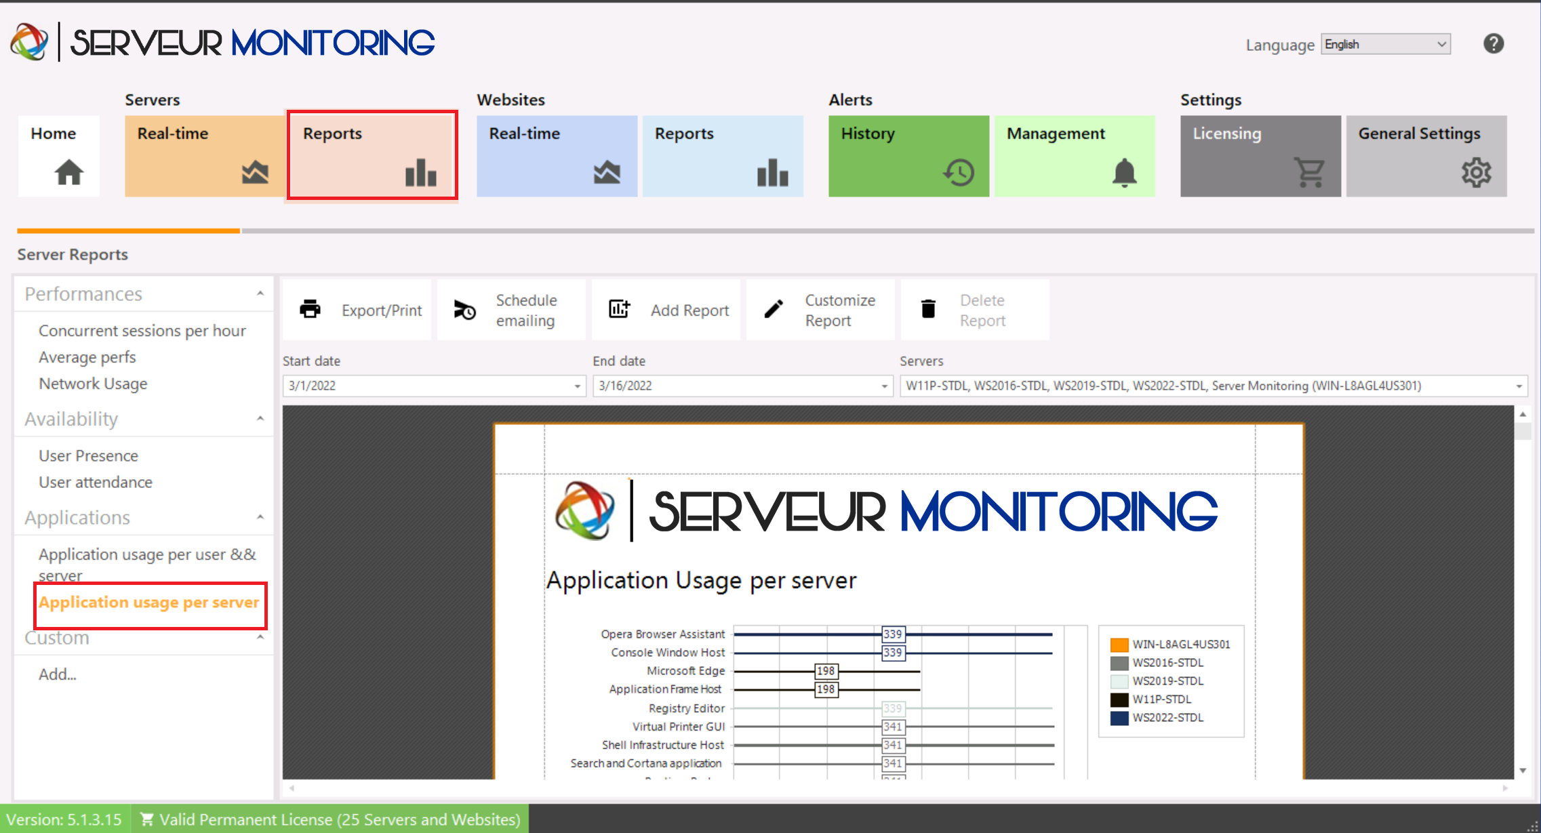This screenshot has width=1541, height=833.
Task: Select Application usage per server report
Action: [x=149, y=603]
